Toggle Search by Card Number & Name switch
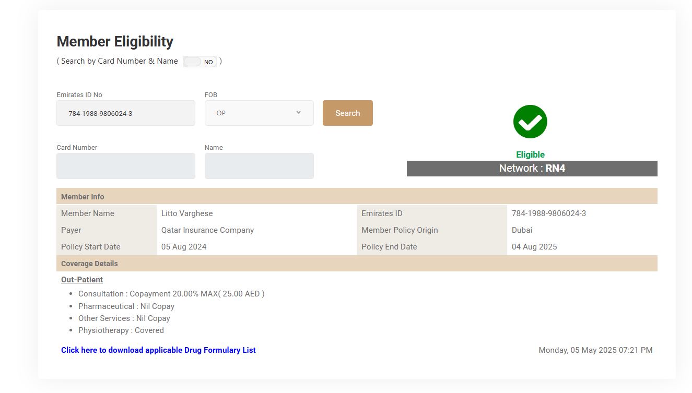This screenshot has height=393, width=692. click(200, 62)
